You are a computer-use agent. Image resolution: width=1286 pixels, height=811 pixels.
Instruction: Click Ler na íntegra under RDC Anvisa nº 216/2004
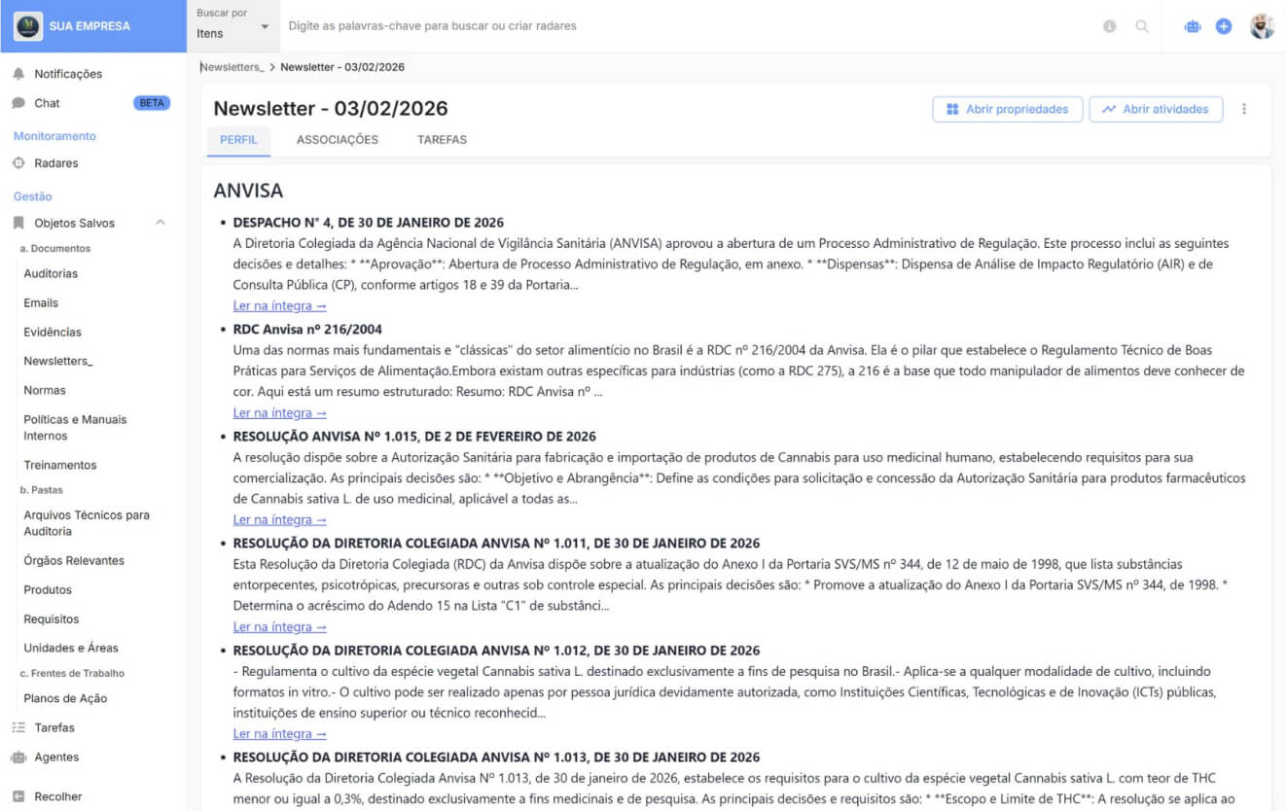click(280, 413)
